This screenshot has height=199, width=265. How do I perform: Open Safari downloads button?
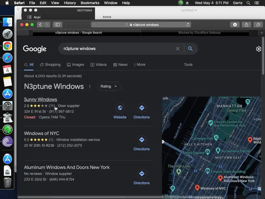click(235, 25)
